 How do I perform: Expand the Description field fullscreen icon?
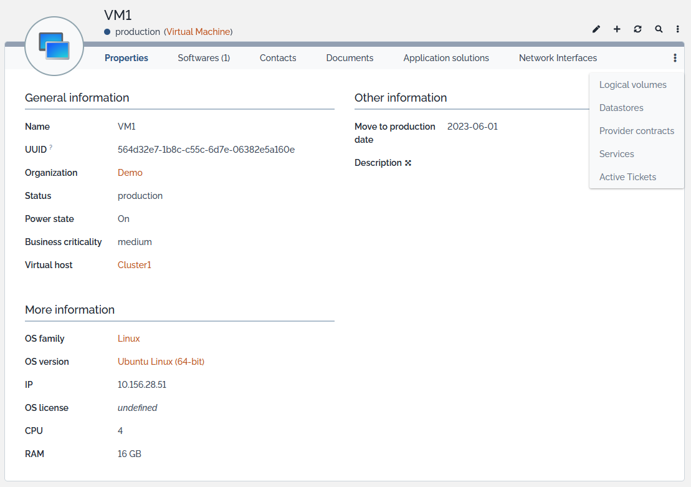coord(408,163)
